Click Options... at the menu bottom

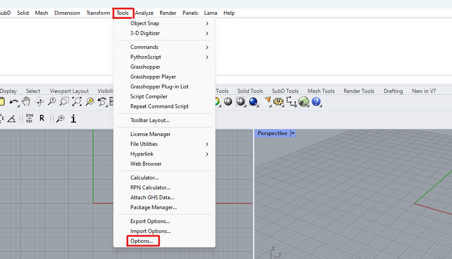point(142,241)
